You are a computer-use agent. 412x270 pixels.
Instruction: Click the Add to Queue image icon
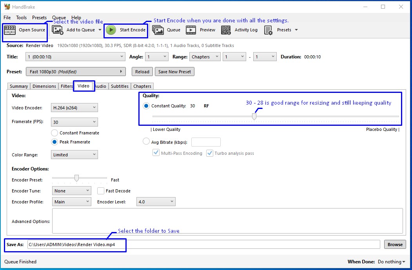[58, 30]
